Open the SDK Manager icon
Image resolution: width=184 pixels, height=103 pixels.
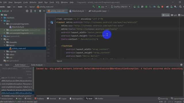pyautogui.click(x=175, y=7)
